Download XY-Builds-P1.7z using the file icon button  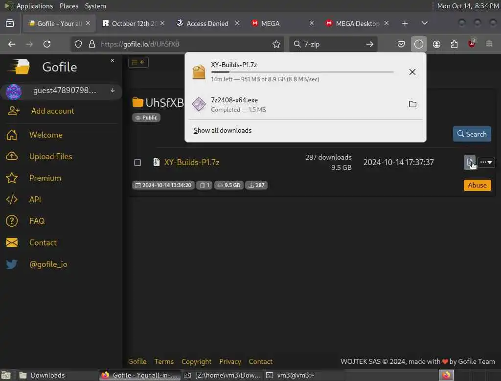point(469,162)
